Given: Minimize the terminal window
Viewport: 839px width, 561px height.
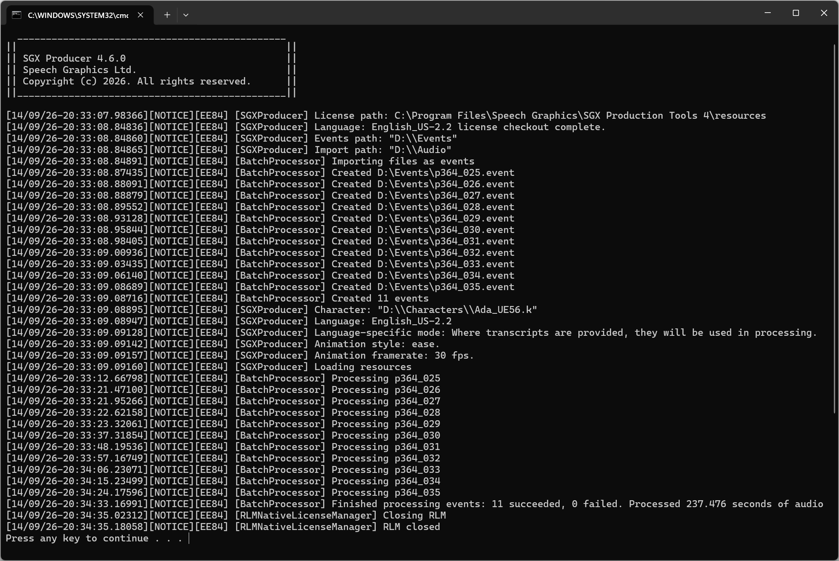Looking at the screenshot, I should click(768, 13).
